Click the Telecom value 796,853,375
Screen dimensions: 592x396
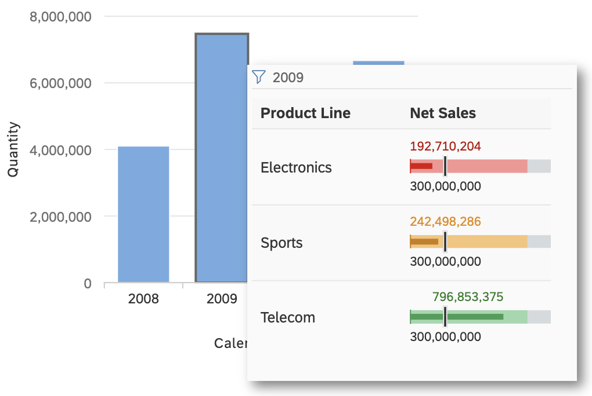coord(468,297)
